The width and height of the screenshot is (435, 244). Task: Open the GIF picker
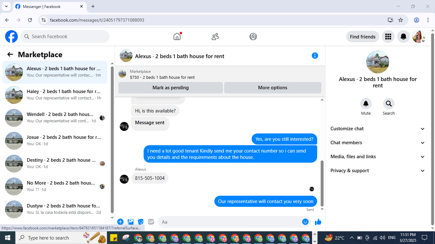point(151,222)
